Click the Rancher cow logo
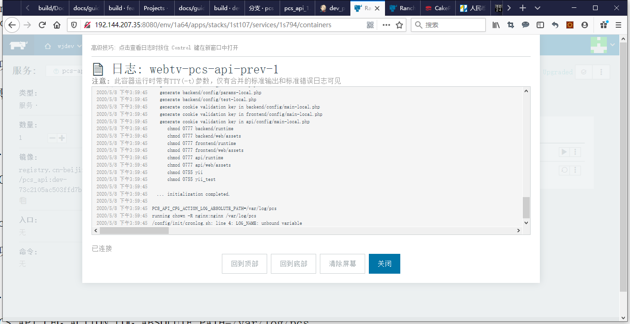The width and height of the screenshot is (630, 324). click(x=18, y=46)
